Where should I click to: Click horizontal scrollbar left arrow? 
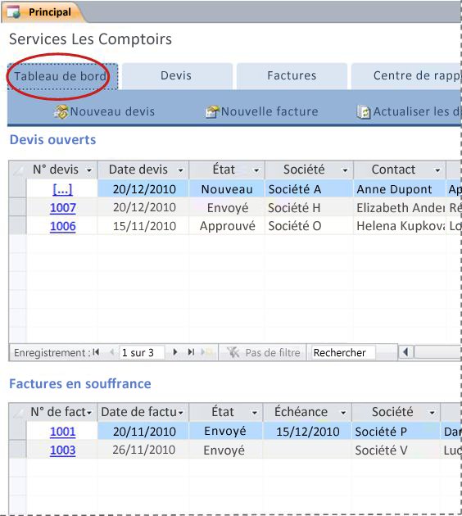coord(405,352)
